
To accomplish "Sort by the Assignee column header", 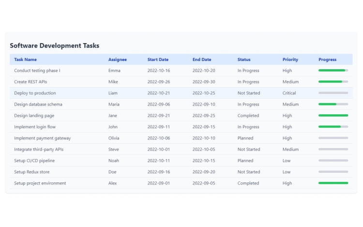I will click(118, 60).
